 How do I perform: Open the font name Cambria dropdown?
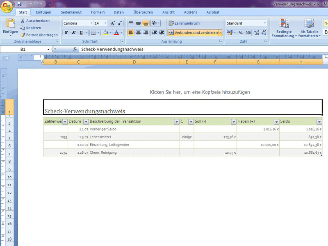pos(91,23)
